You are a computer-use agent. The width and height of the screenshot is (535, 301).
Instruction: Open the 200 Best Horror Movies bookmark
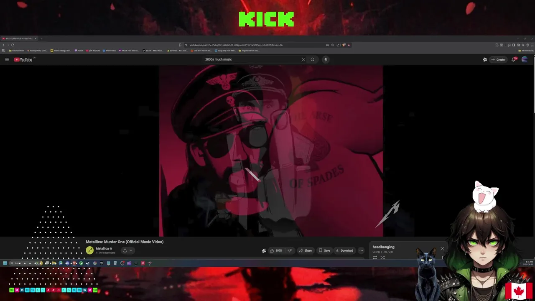[201, 51]
